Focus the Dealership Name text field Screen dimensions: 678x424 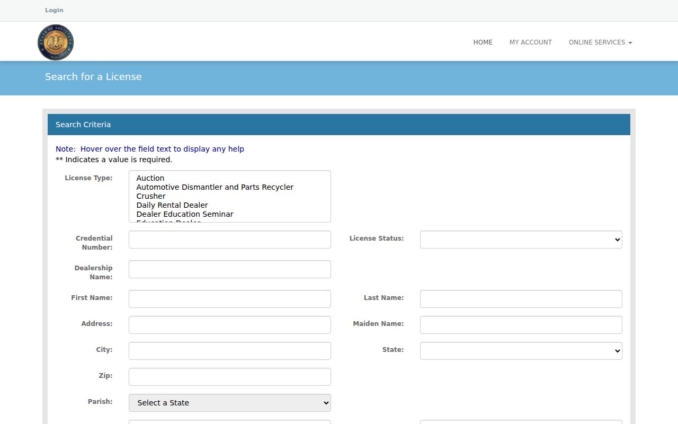(230, 269)
